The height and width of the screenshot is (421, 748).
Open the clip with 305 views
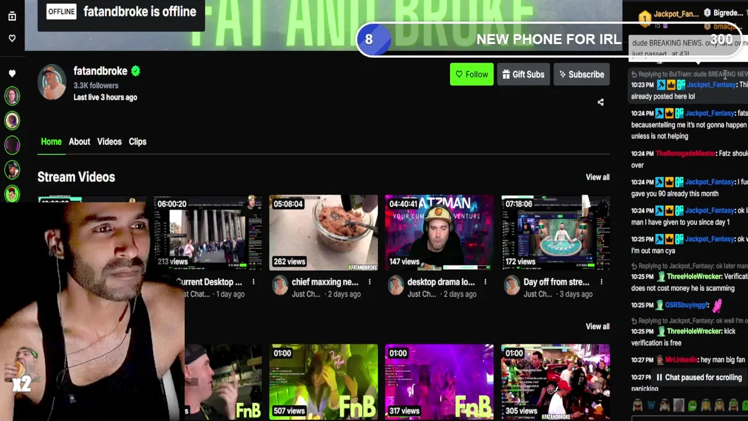tap(555, 382)
